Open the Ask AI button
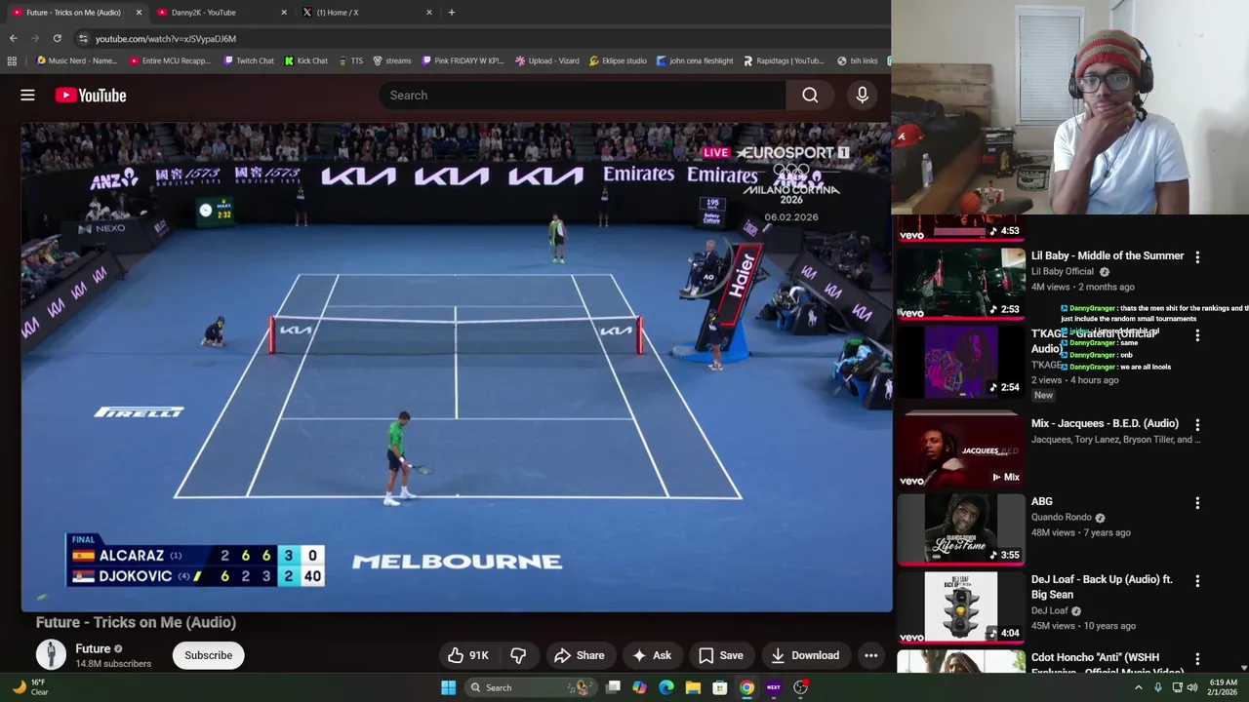The width and height of the screenshot is (1249, 702). pyautogui.click(x=652, y=655)
